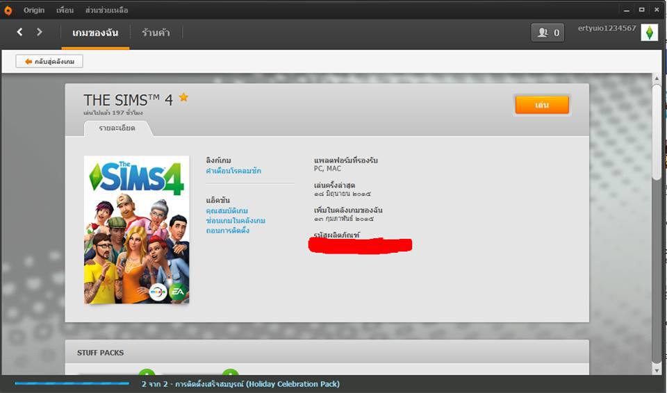Click the scrollbar down arrow
The image size is (667, 393).
pos(657,371)
